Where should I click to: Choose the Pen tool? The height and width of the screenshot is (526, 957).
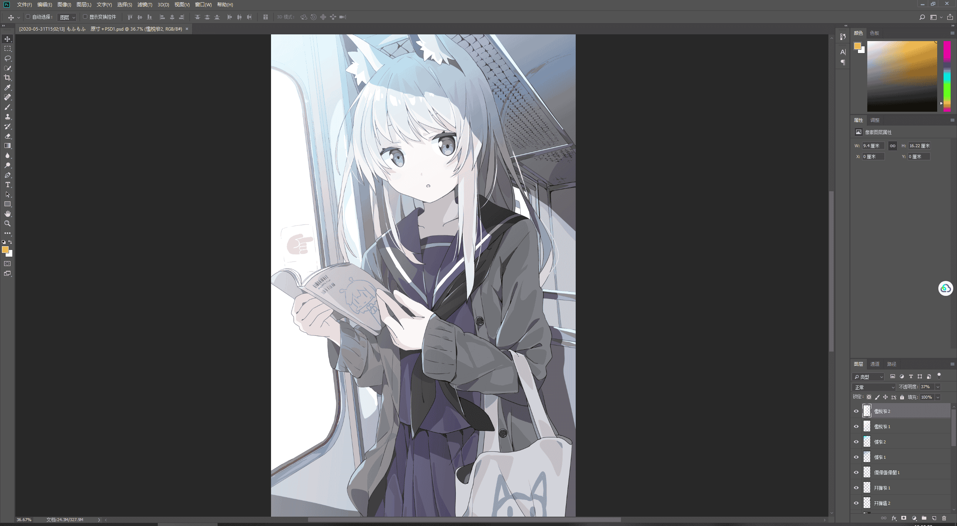7,175
